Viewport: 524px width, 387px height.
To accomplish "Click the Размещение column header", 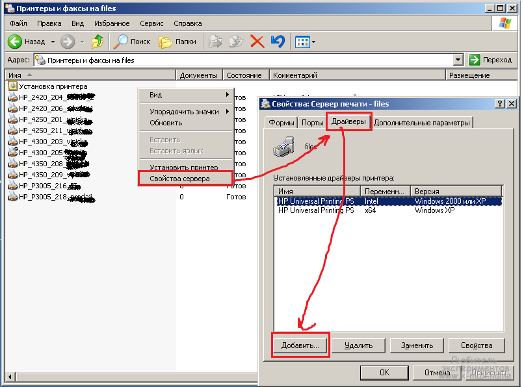I will pos(481,75).
